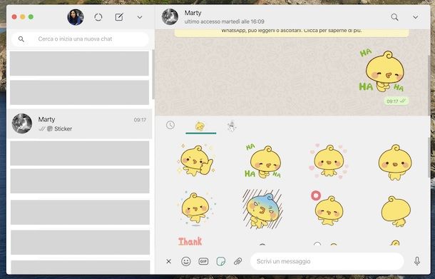Send the chick with pink hearts sticker
The height and width of the screenshot is (279, 435).
pos(329,161)
